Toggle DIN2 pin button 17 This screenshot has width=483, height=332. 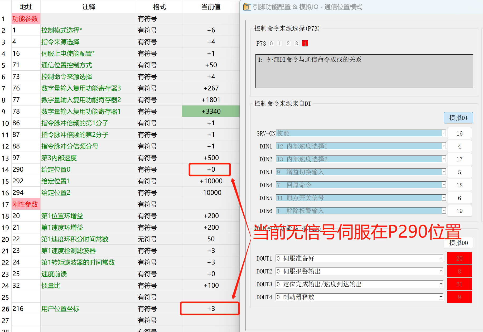click(x=460, y=159)
